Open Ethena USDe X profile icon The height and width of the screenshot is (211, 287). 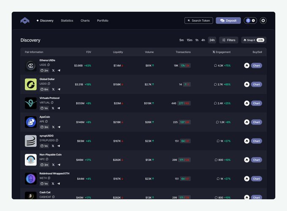tap(53, 70)
